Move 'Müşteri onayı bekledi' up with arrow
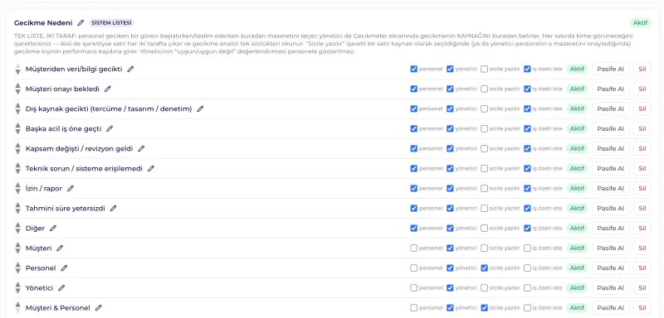The image size is (664, 318). pos(17,86)
